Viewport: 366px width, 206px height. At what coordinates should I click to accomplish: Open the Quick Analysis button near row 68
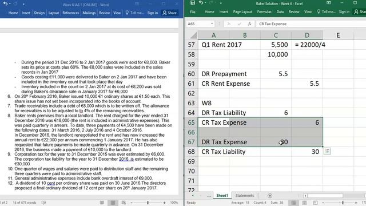tap(327, 151)
